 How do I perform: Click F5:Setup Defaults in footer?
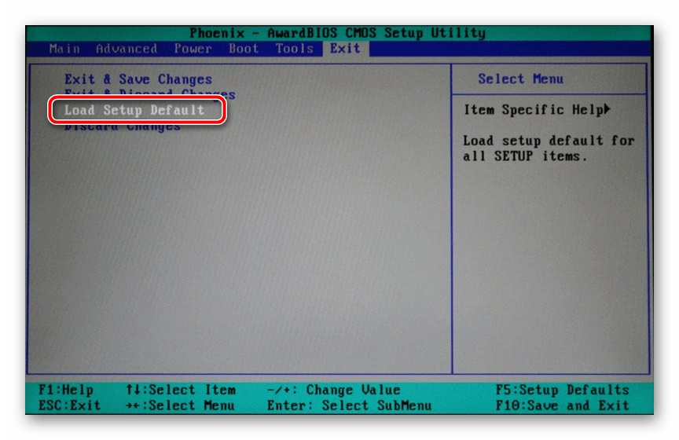[x=562, y=390]
